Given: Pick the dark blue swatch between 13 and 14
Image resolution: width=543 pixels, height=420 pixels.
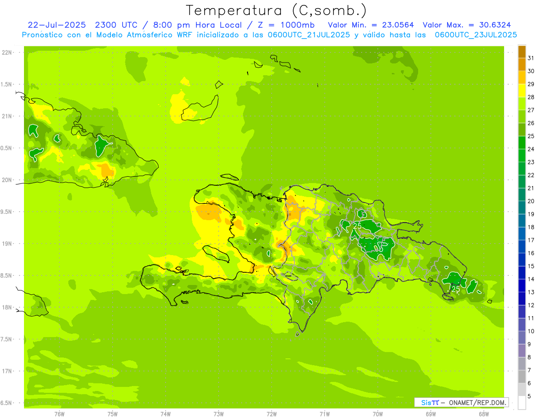Looking at the screenshot, I should click(x=522, y=285).
